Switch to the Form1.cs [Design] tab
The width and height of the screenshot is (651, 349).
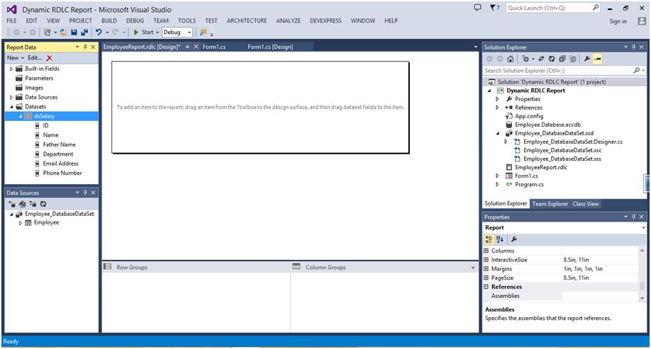[x=270, y=47]
